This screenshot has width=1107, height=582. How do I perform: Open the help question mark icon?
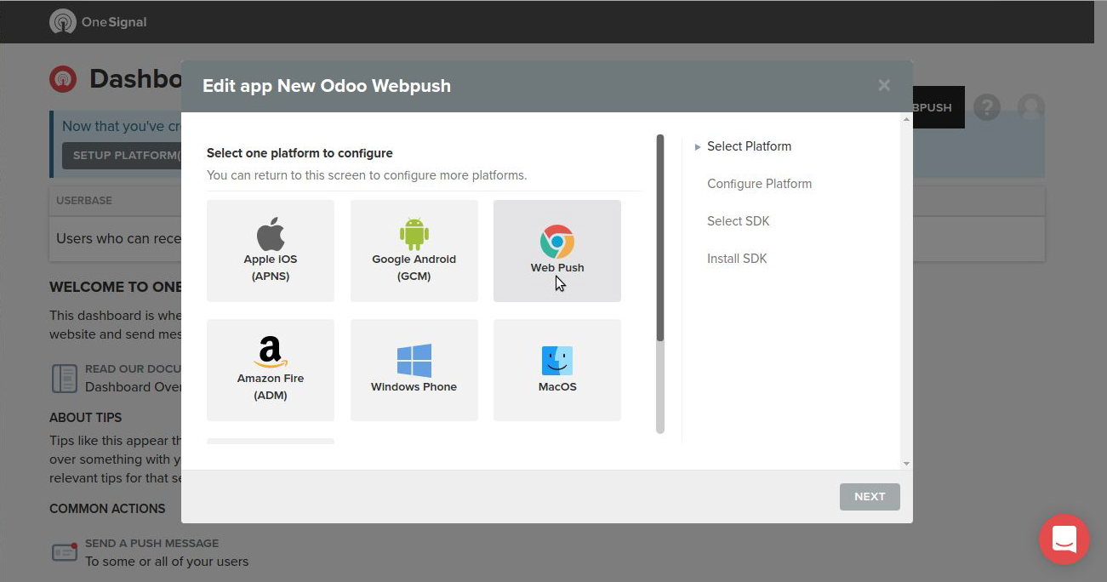(987, 107)
